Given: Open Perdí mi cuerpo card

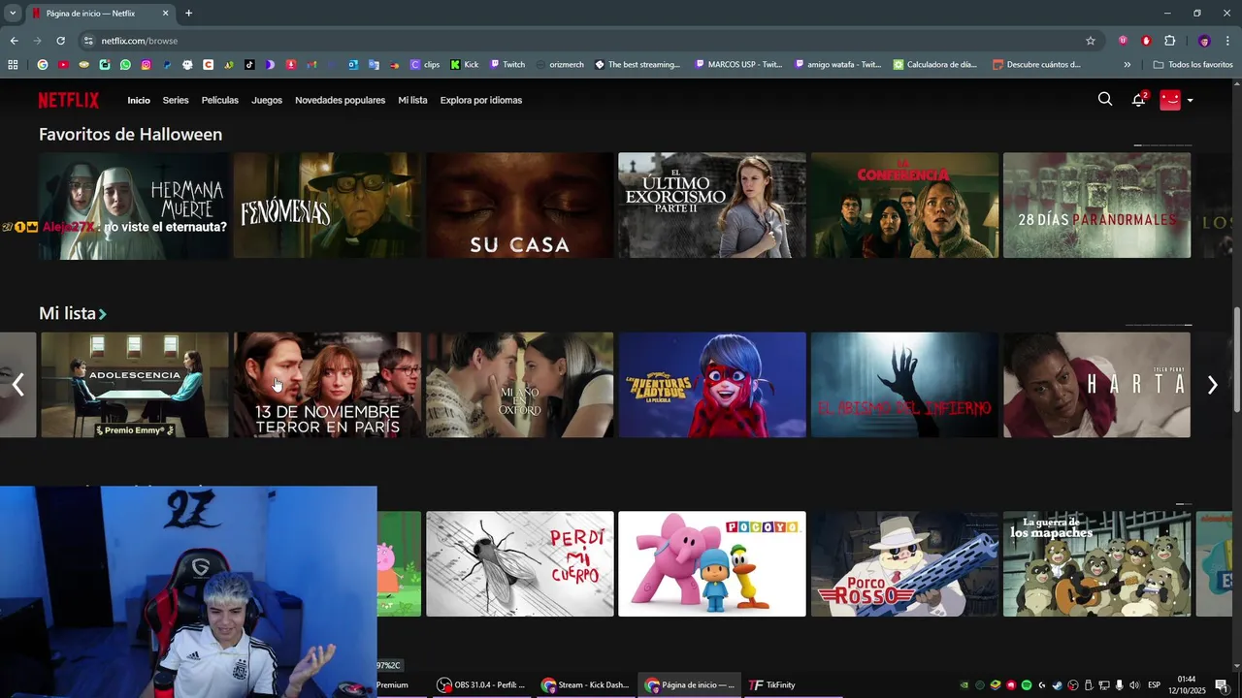Looking at the screenshot, I should pos(519,564).
